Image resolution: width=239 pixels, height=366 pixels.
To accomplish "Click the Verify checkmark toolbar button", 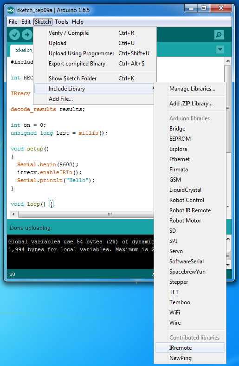I will point(14,35).
